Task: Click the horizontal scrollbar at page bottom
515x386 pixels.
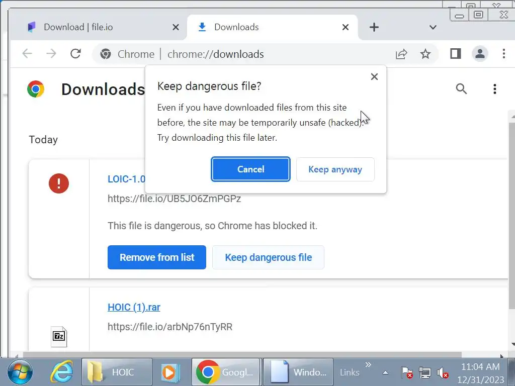Action: [242, 355]
